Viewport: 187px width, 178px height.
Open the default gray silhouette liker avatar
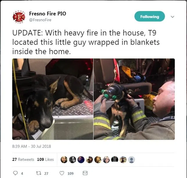[x=132, y=160]
